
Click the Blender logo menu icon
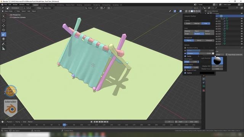[2, 5]
